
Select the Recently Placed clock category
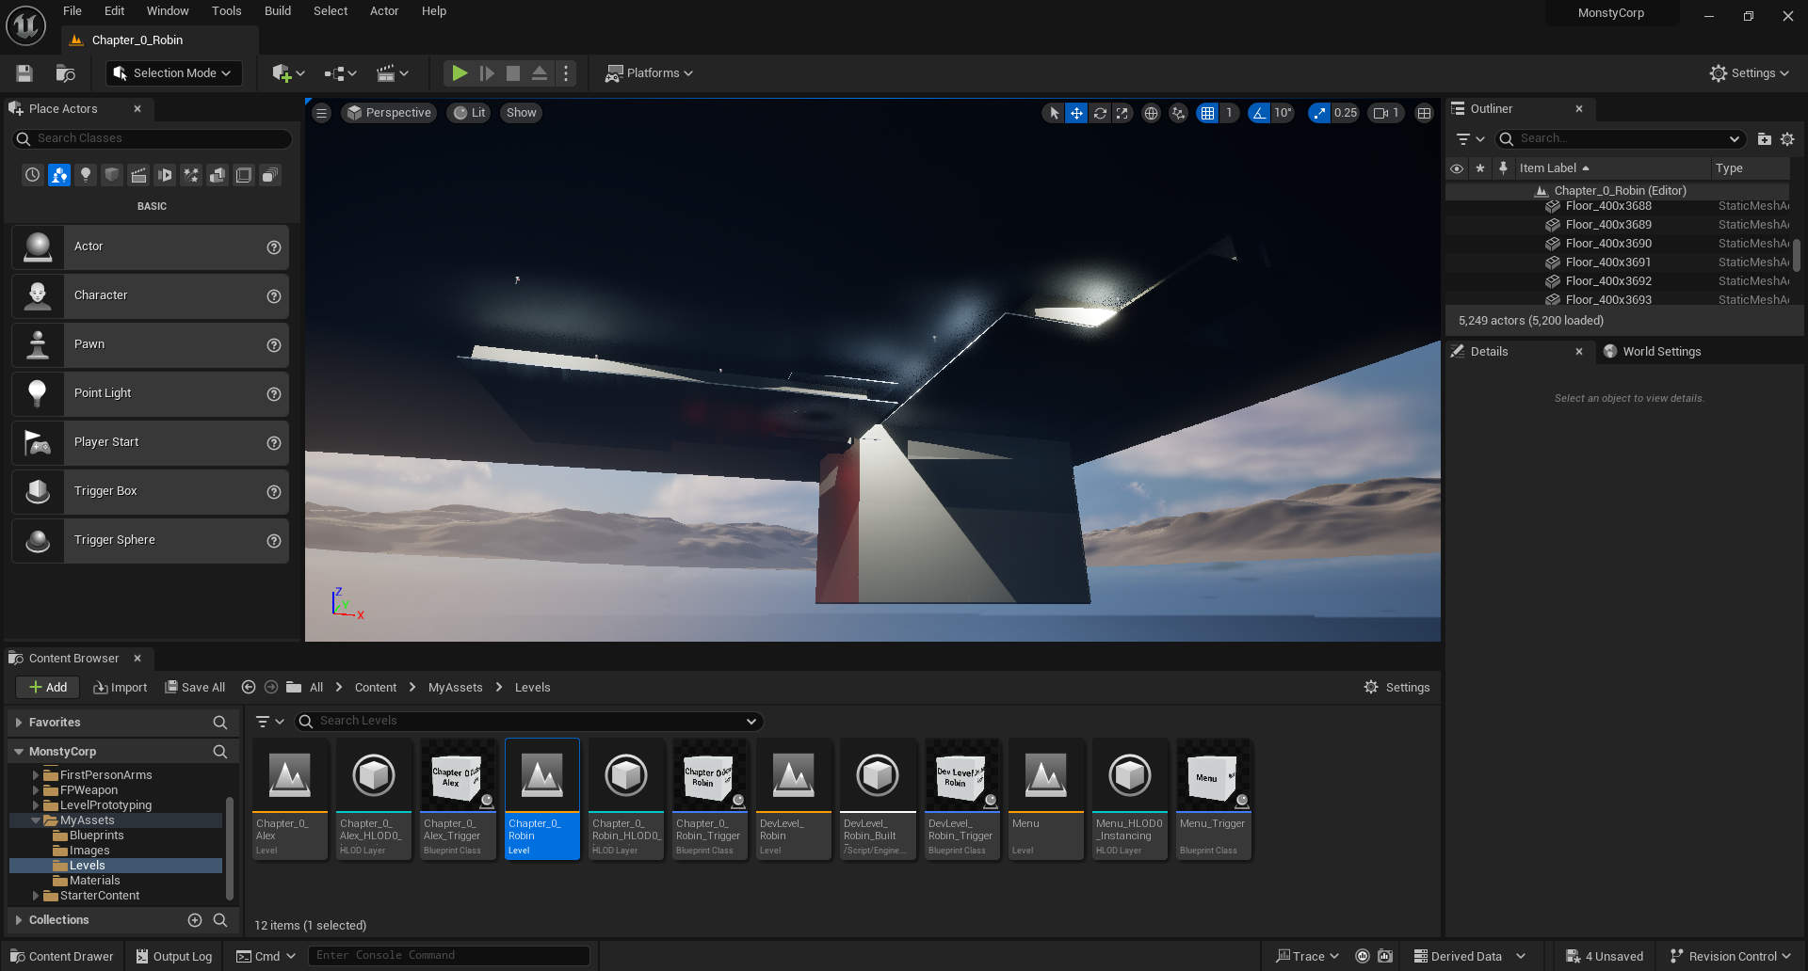point(33,175)
